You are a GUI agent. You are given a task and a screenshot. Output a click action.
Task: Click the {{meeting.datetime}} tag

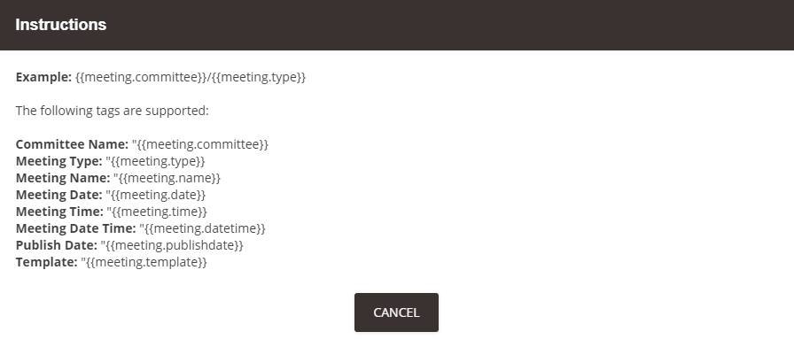[x=203, y=228]
